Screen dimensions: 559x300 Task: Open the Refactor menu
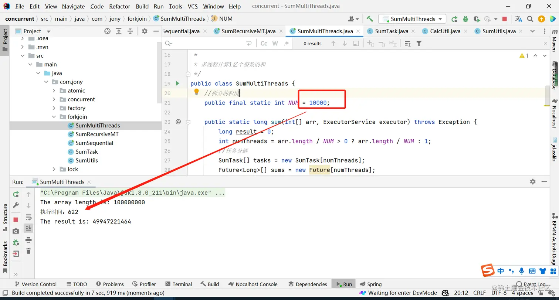[x=120, y=6]
